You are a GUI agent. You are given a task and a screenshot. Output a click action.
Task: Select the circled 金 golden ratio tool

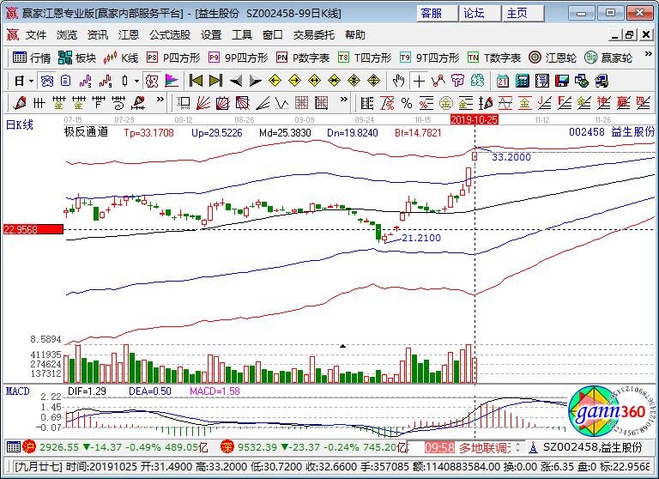pos(445,103)
